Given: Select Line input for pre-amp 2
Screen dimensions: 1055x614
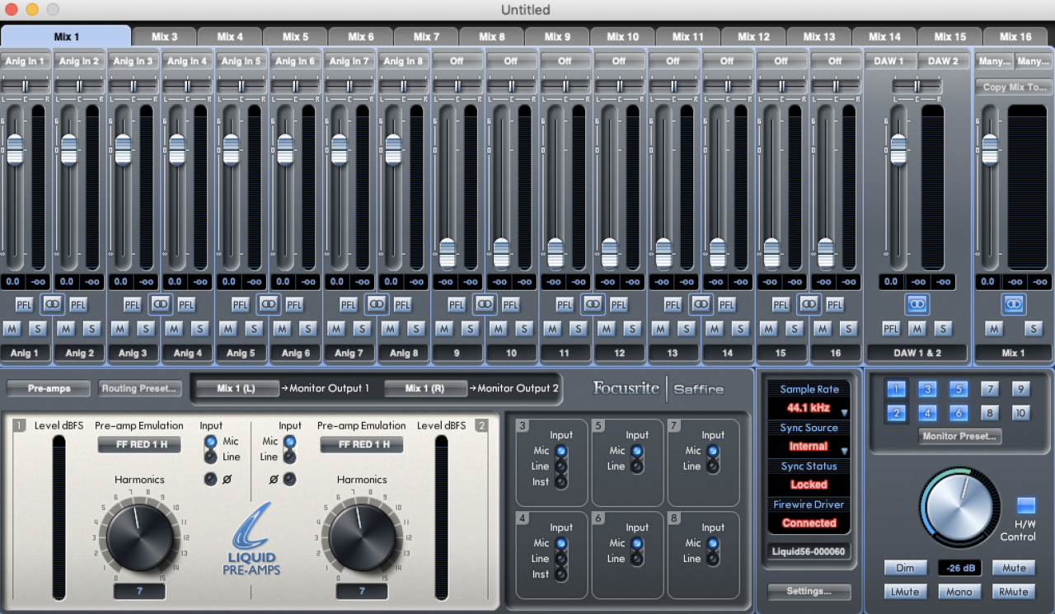Looking at the screenshot, I should [x=289, y=457].
